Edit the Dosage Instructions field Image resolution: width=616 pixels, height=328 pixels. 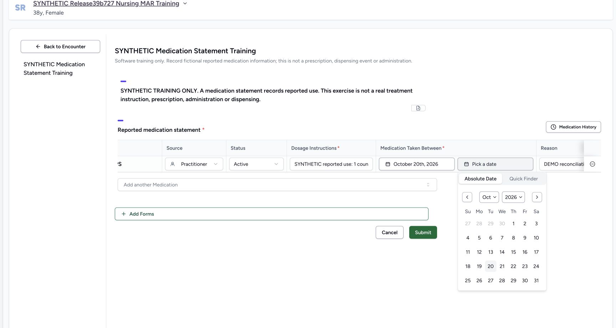click(331, 164)
